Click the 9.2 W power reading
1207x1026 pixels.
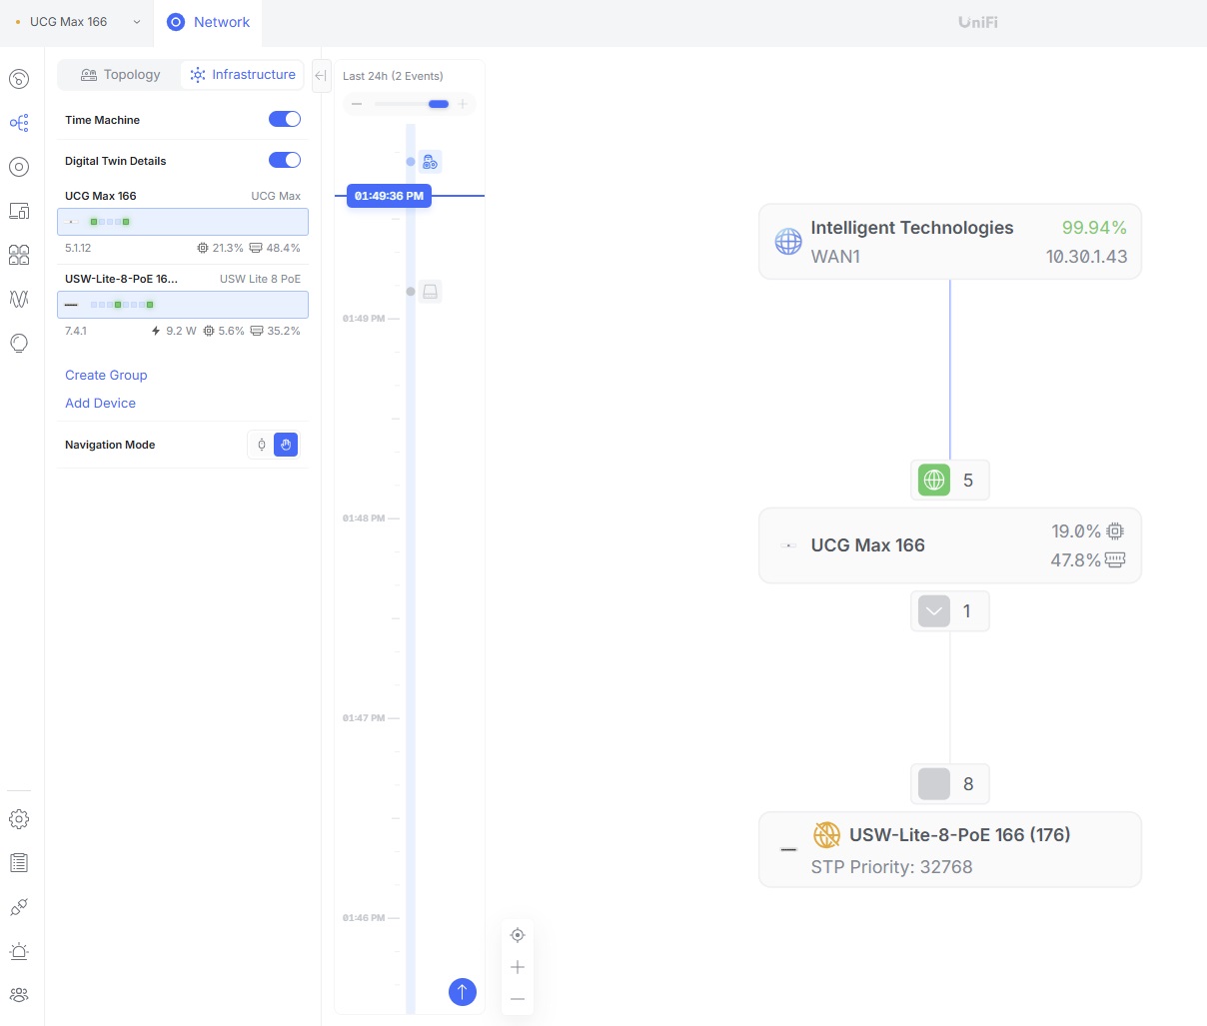click(174, 331)
